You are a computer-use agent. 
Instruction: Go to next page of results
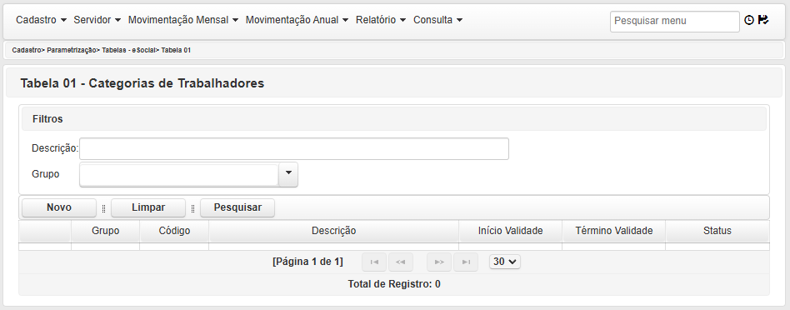439,262
